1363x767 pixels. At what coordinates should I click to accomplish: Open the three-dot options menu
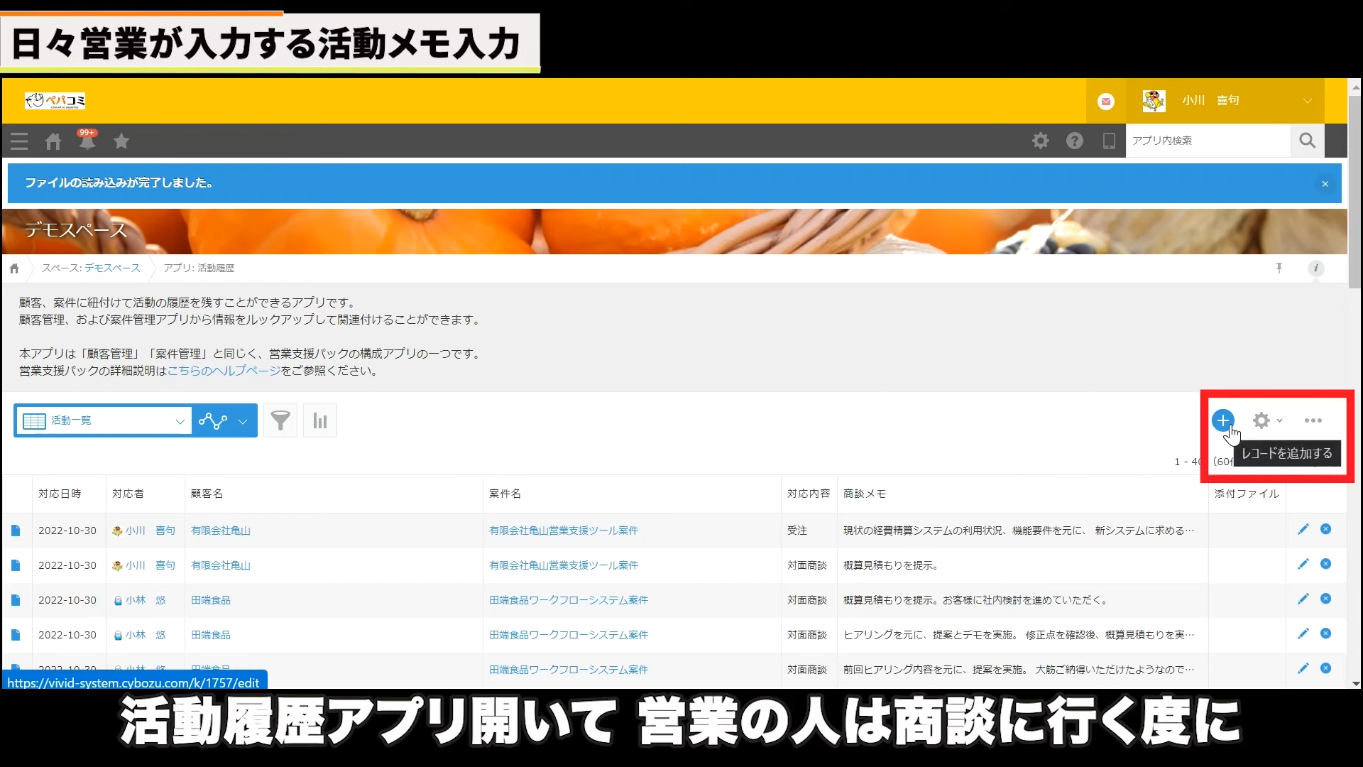1313,420
